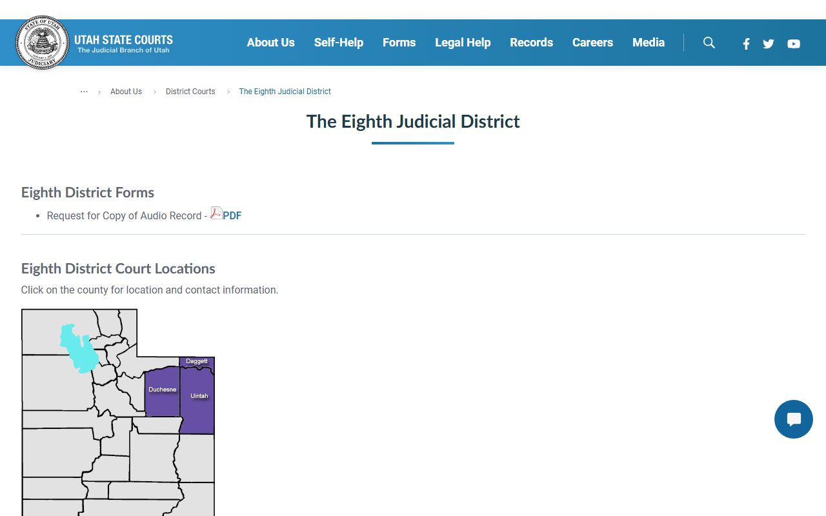Image resolution: width=826 pixels, height=516 pixels.
Task: Open the Media menu
Action: (649, 43)
